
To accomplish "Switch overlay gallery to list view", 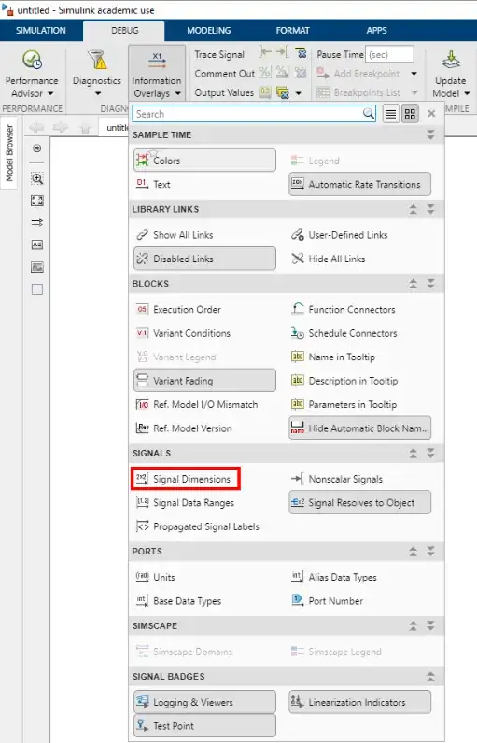I will tap(391, 114).
